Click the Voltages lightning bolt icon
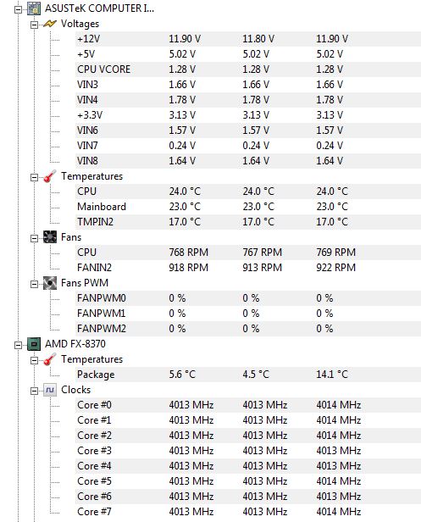The height and width of the screenshot is (522, 421). pos(50,24)
